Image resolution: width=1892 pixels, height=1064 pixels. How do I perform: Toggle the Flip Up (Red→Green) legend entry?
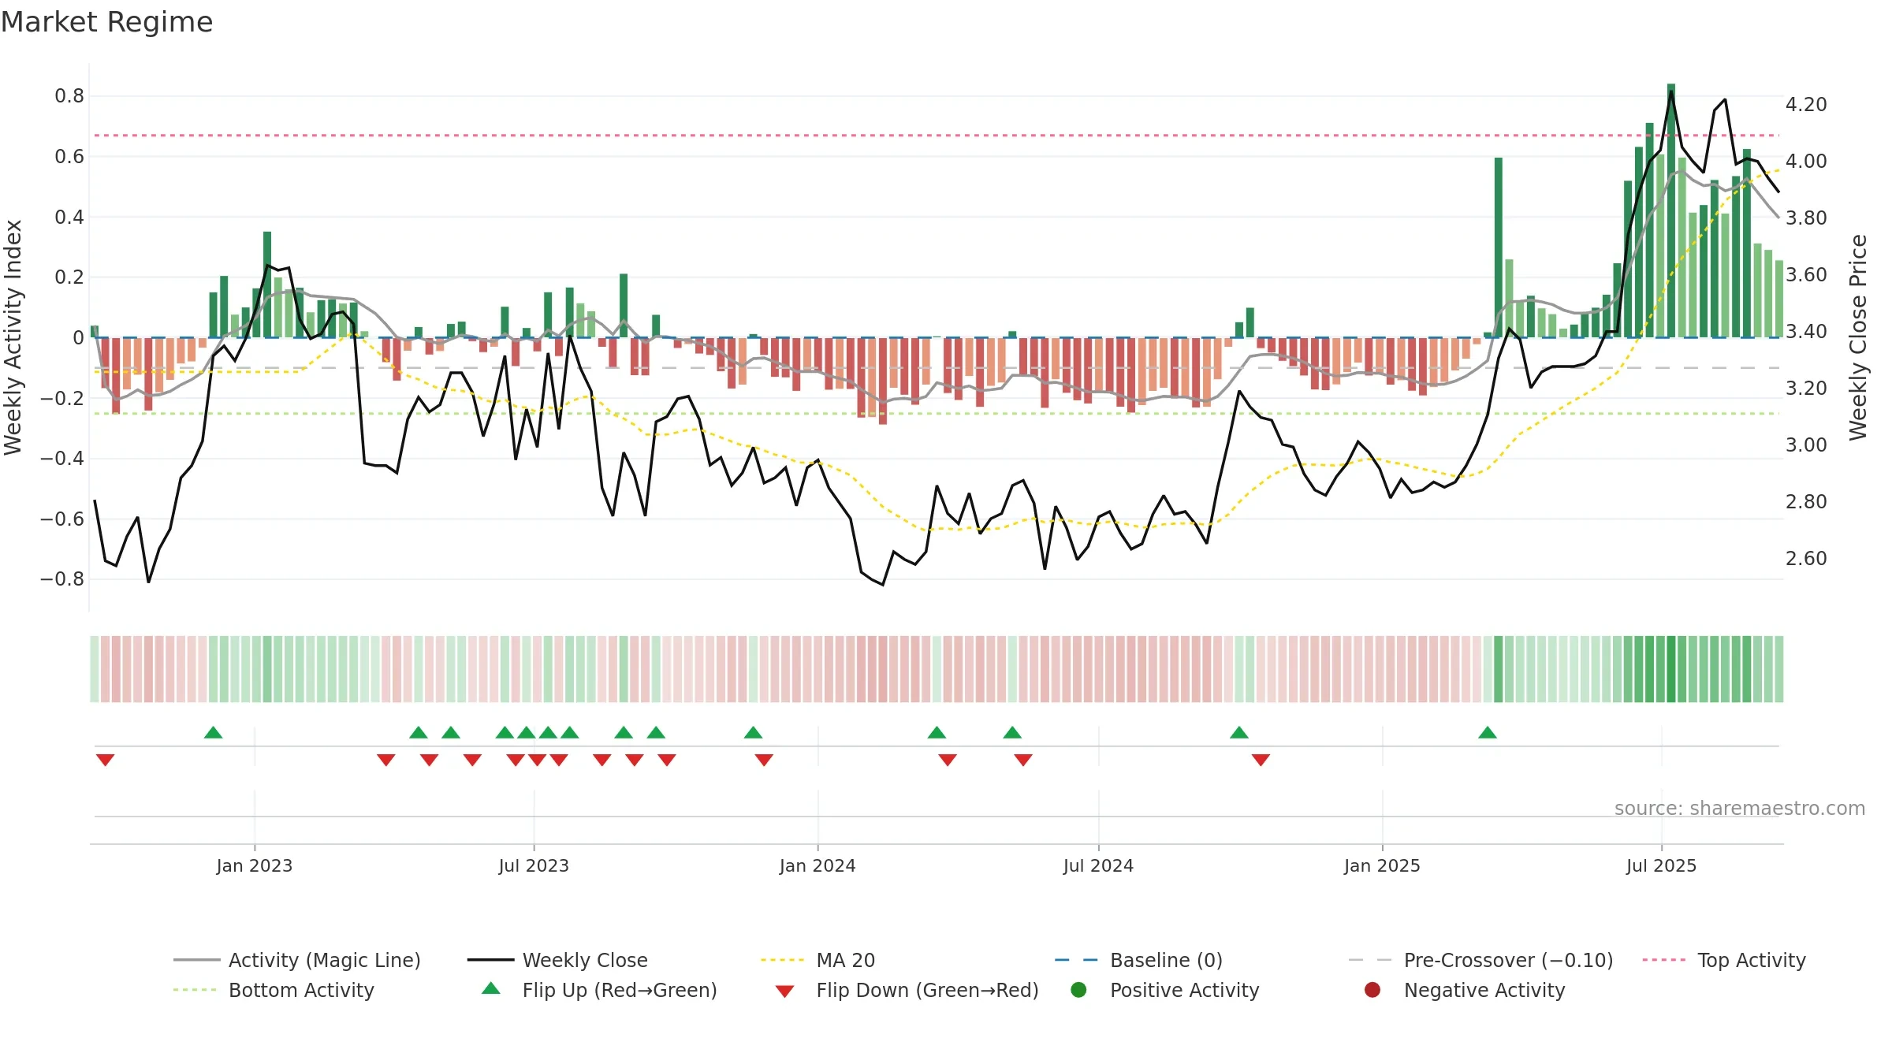599,990
